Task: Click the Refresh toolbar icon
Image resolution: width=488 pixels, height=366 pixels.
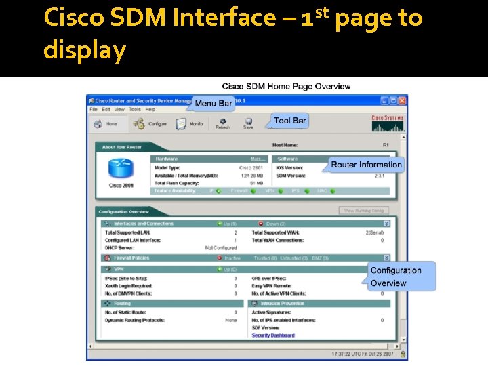Action: coord(223,121)
